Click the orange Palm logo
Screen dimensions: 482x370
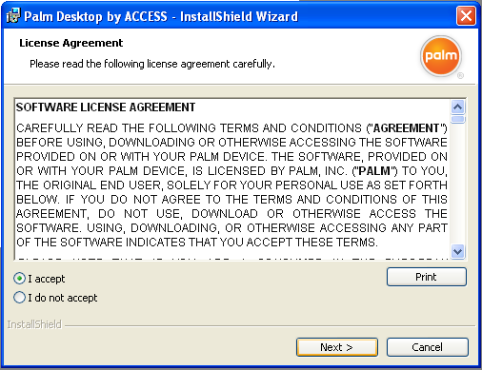(441, 56)
